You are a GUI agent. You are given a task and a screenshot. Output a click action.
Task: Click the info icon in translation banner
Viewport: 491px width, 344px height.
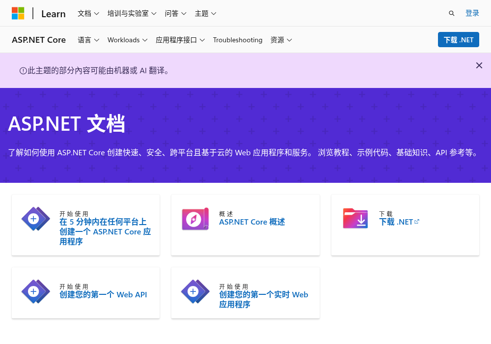point(23,71)
